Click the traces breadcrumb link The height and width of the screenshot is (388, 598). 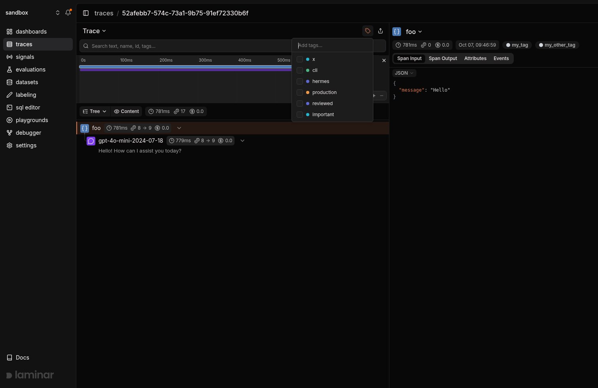[104, 13]
